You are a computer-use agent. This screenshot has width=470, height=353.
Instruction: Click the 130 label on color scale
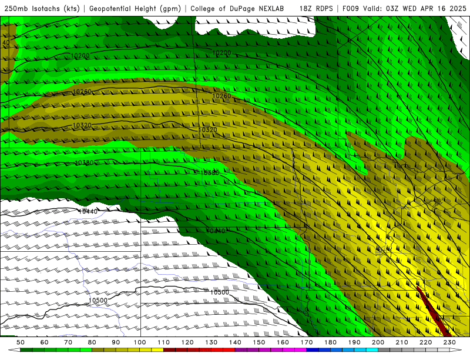point(211,342)
